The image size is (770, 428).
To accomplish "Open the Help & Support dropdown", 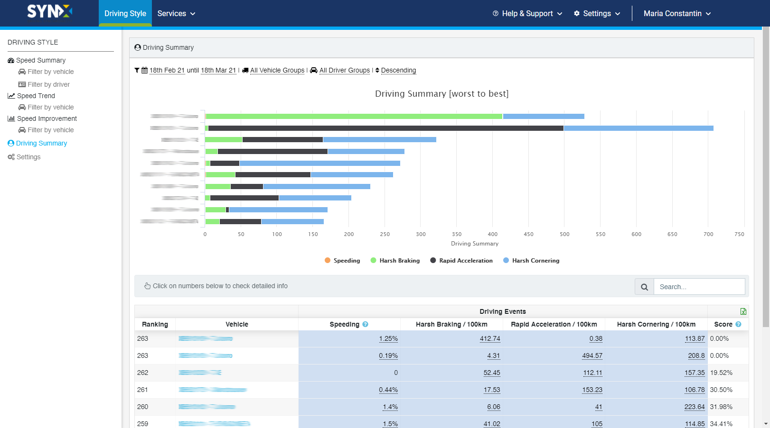I will click(527, 13).
